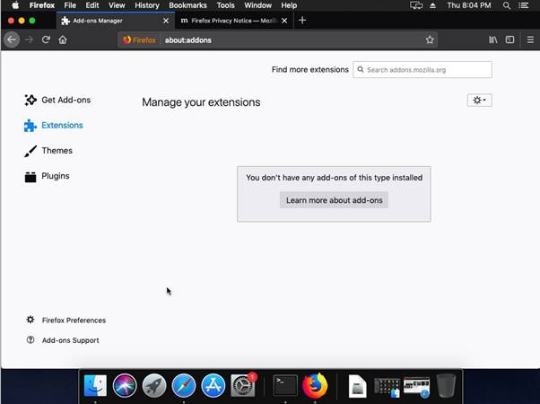Open the Library icon in the toolbar
The image size is (540, 404).
[x=492, y=40]
